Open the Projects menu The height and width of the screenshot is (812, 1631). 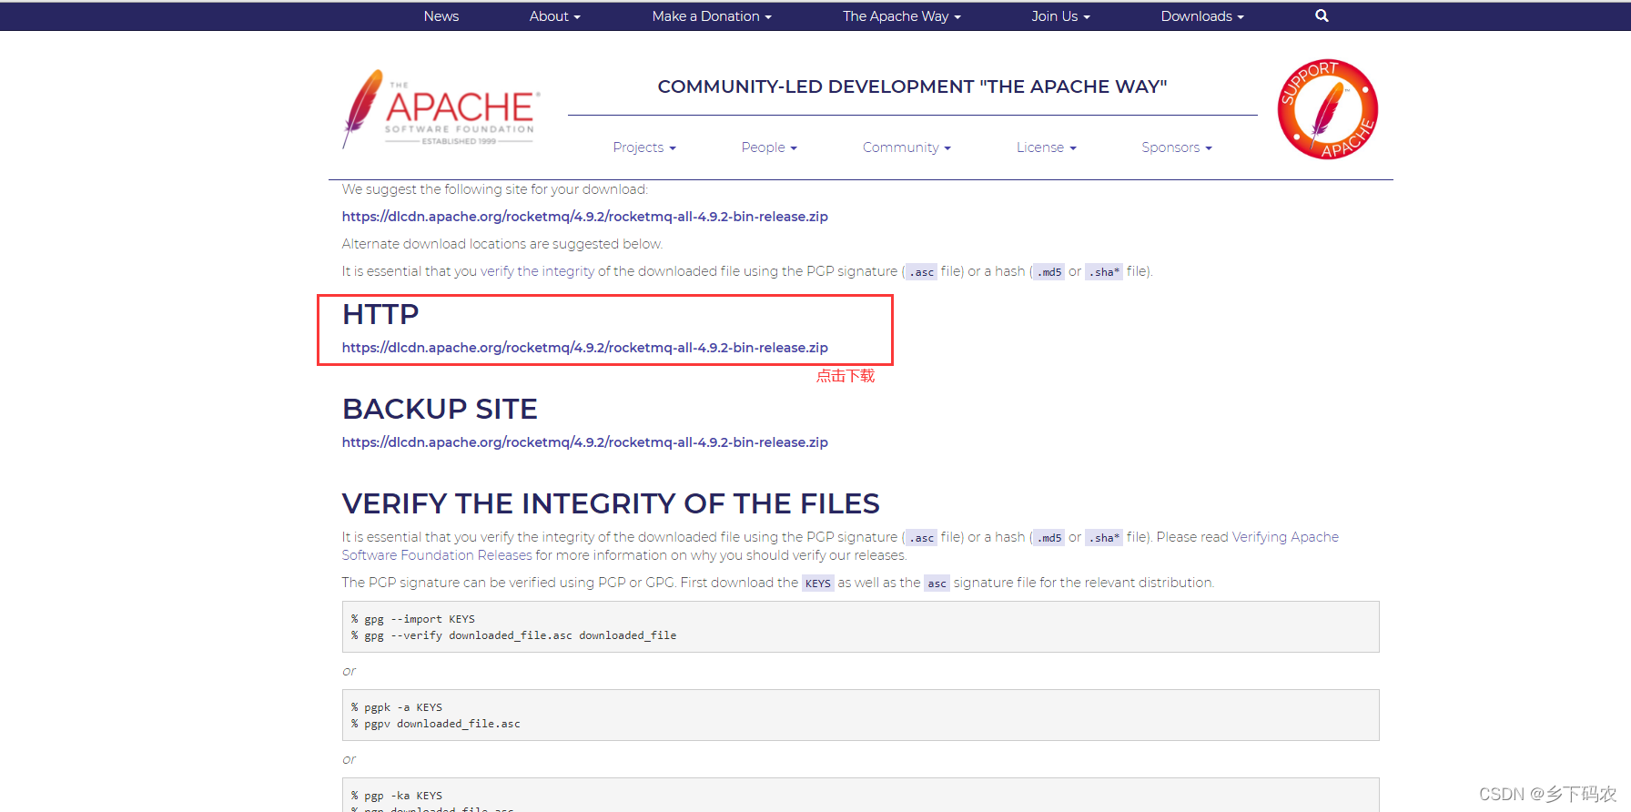click(x=644, y=147)
